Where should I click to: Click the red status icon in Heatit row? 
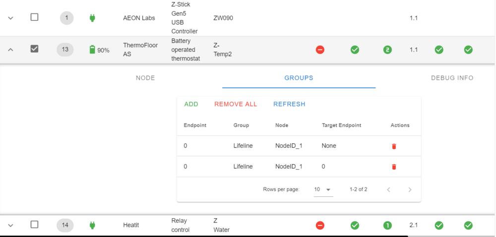320,226
